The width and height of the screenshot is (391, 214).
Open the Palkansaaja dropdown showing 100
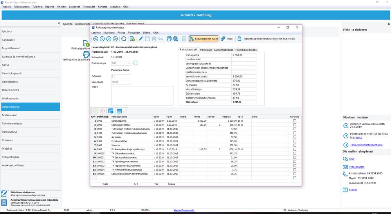pos(129,63)
